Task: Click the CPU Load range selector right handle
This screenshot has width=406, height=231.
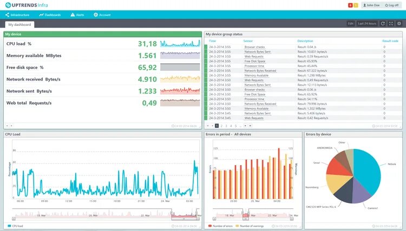Action: pos(197,213)
